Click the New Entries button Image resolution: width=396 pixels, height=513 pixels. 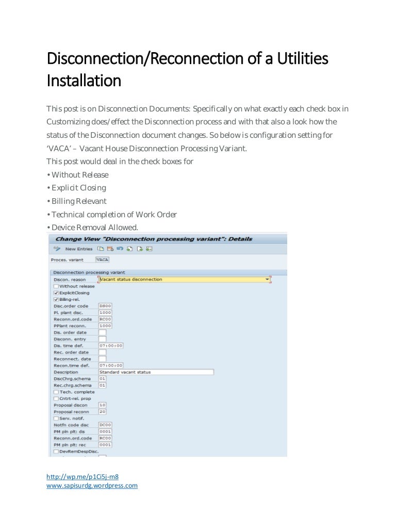[x=79, y=248]
